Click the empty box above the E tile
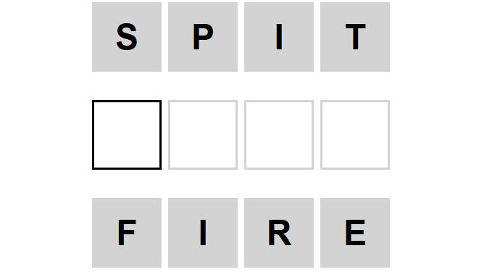 [x=355, y=135]
